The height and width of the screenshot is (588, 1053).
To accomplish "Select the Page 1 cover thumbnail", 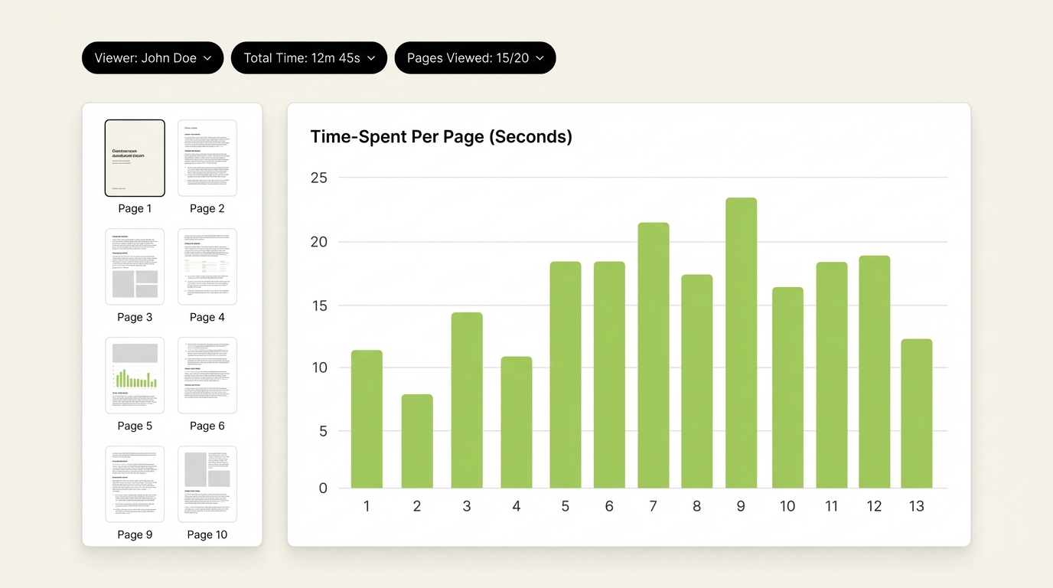I will coord(135,158).
